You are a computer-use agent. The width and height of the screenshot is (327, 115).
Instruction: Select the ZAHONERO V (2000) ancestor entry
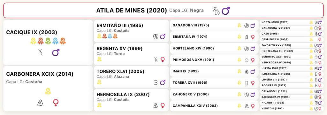point(214,94)
